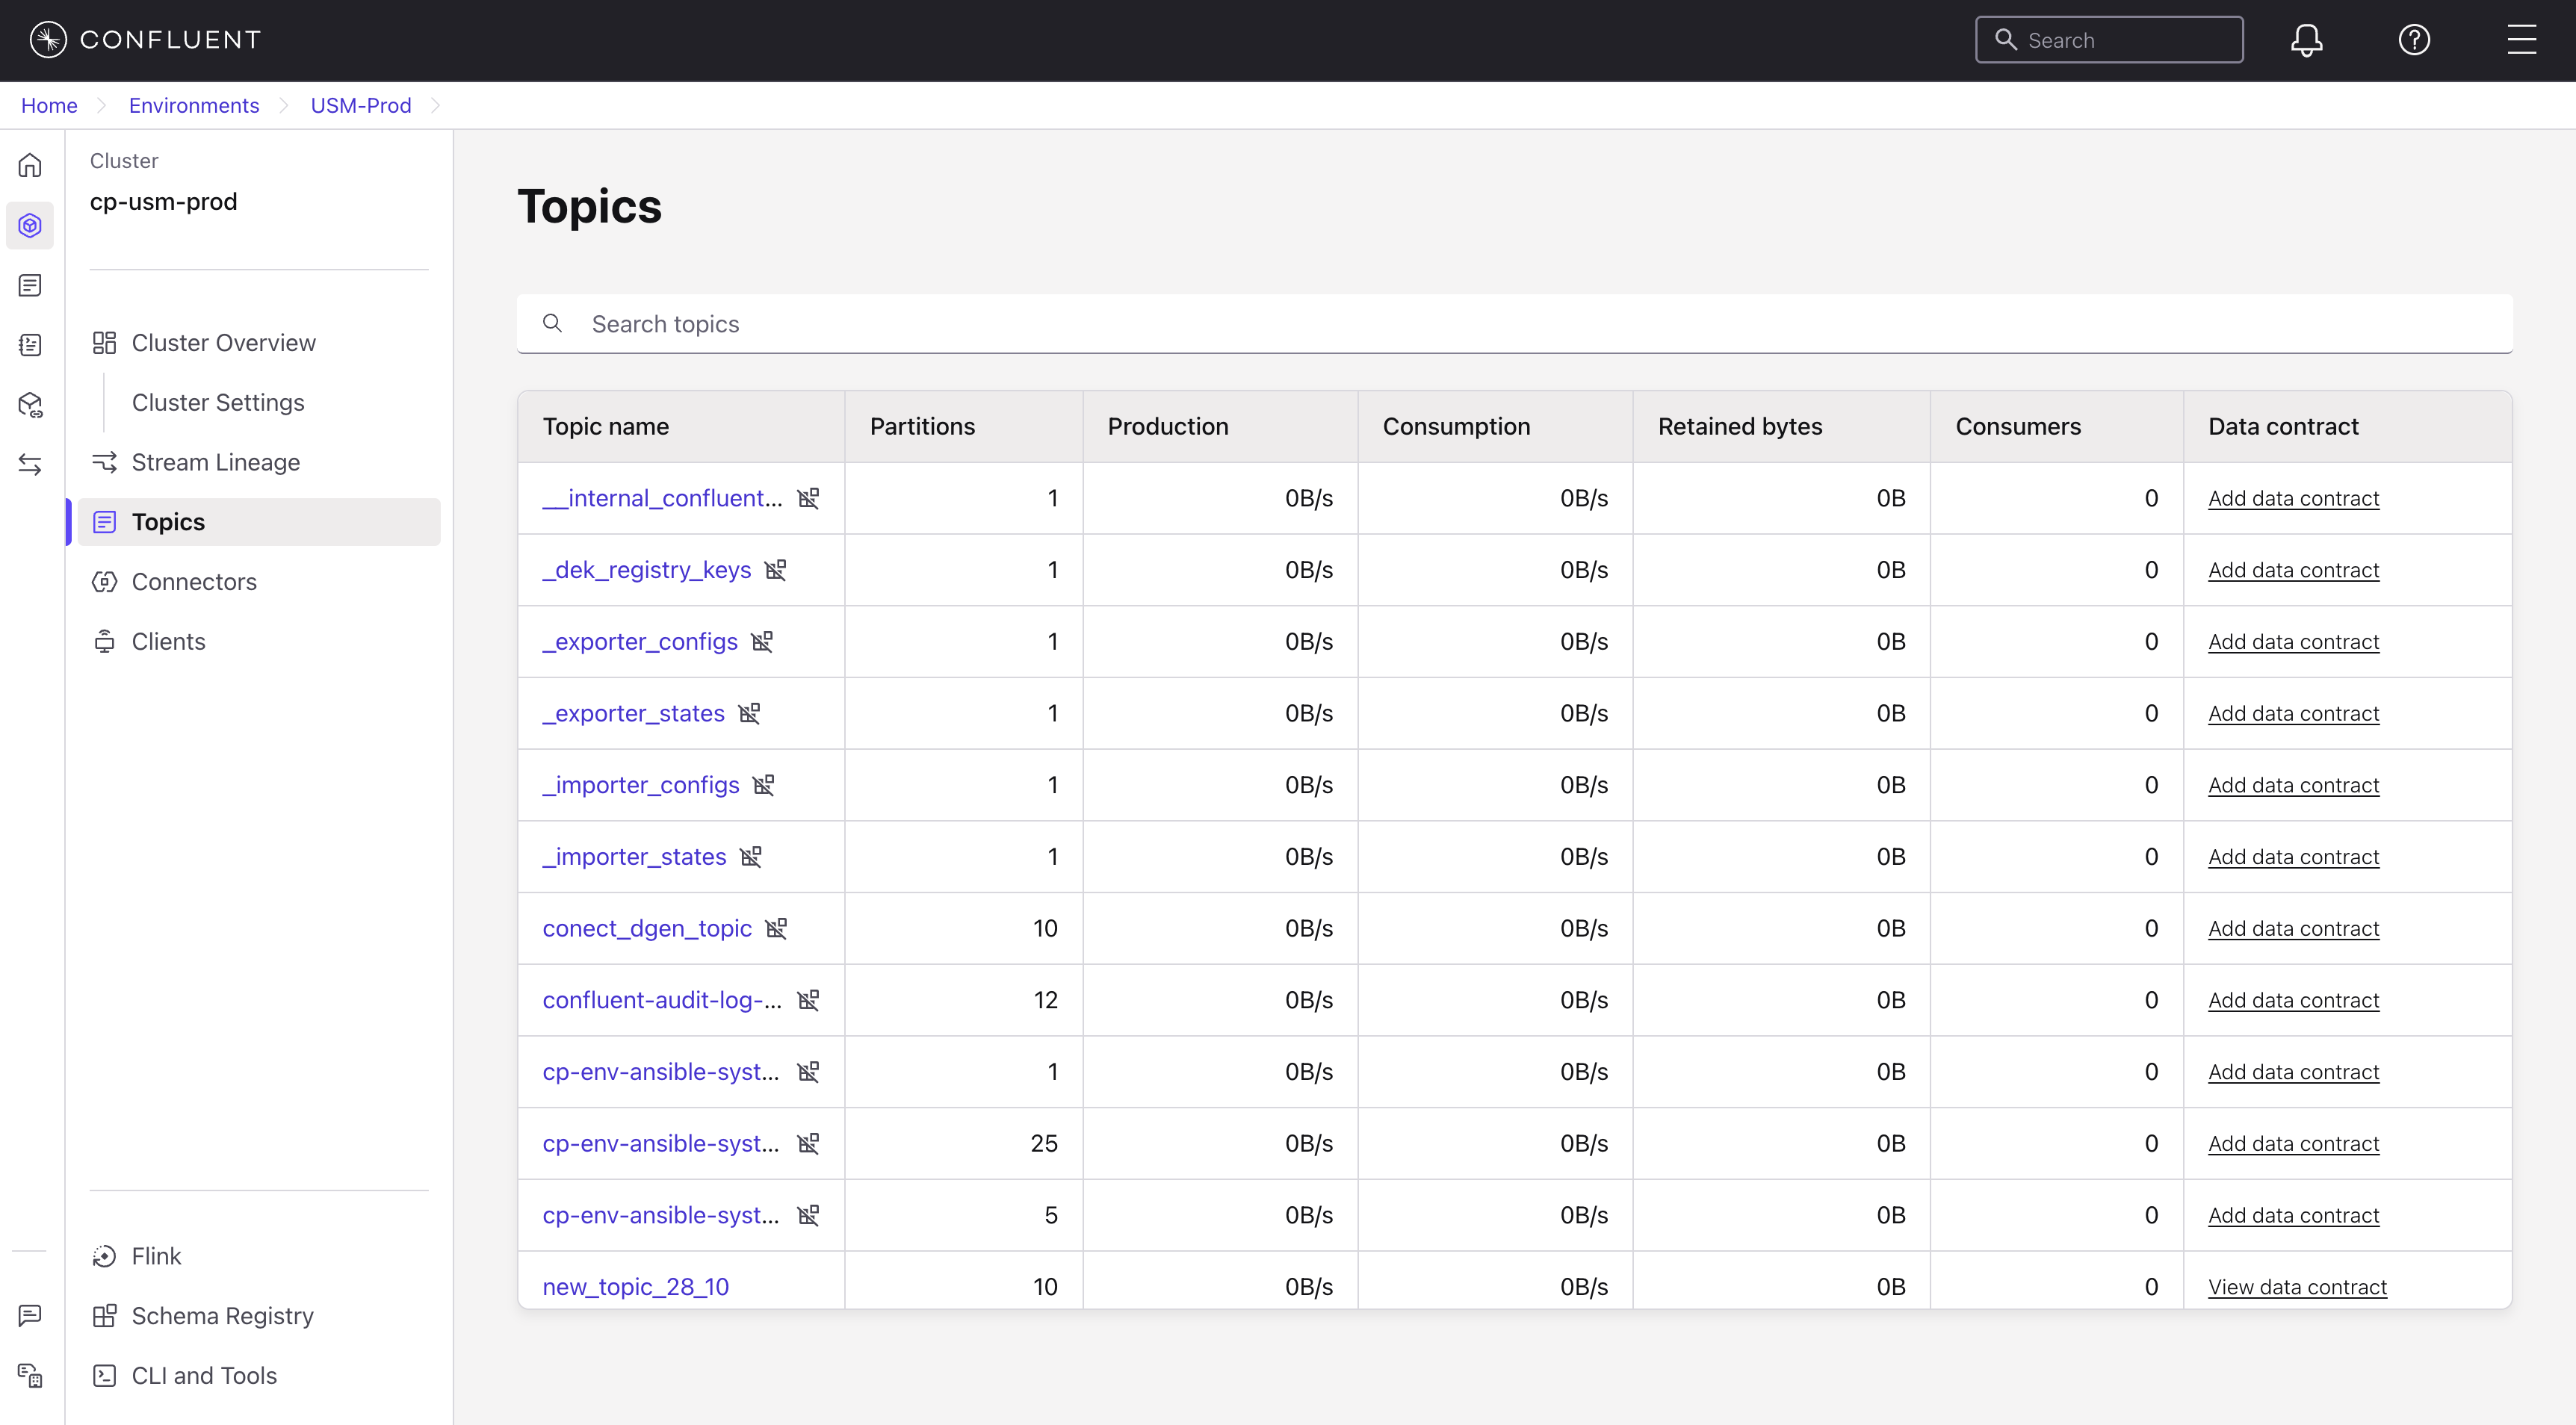Add data contract for _exporter_states

coord(2293,713)
